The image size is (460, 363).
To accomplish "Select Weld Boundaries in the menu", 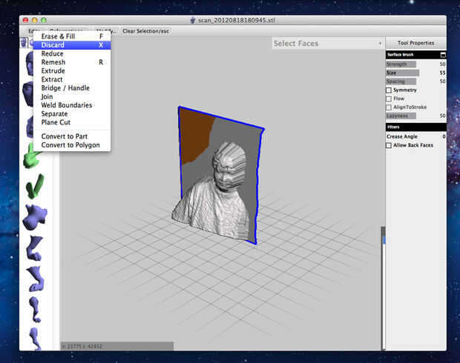I will [x=72, y=105].
